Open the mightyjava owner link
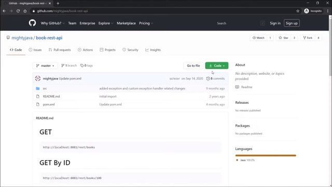Image resolution: width=332 pixels, height=187 pixels. [x=22, y=38]
